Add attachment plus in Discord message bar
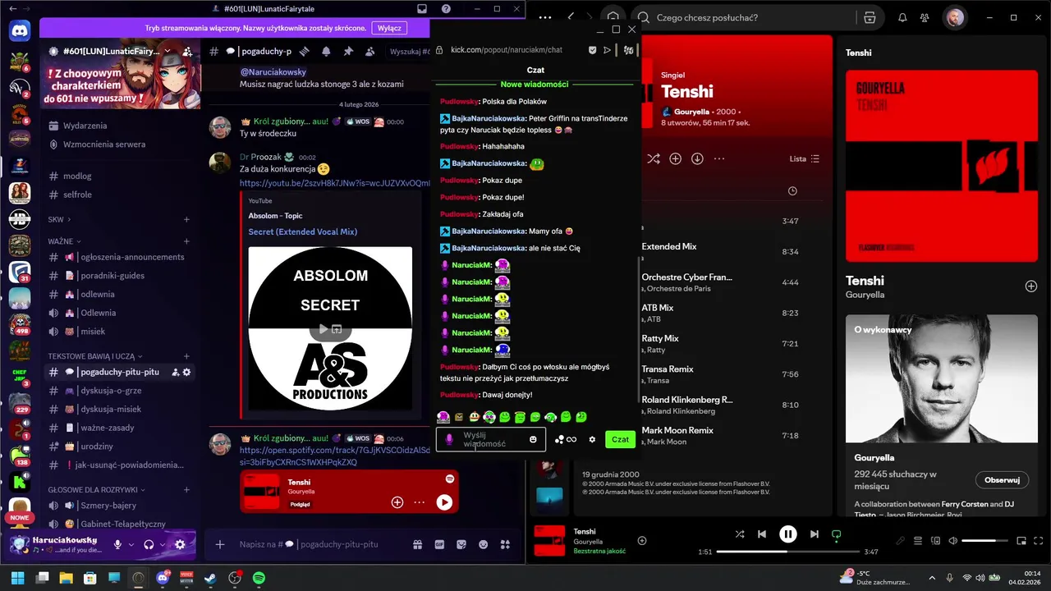The width and height of the screenshot is (1051, 591). click(220, 544)
